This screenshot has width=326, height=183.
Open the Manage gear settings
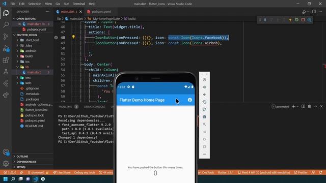click(x=6, y=164)
